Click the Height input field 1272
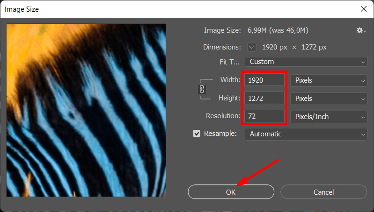374x212 pixels. [264, 98]
